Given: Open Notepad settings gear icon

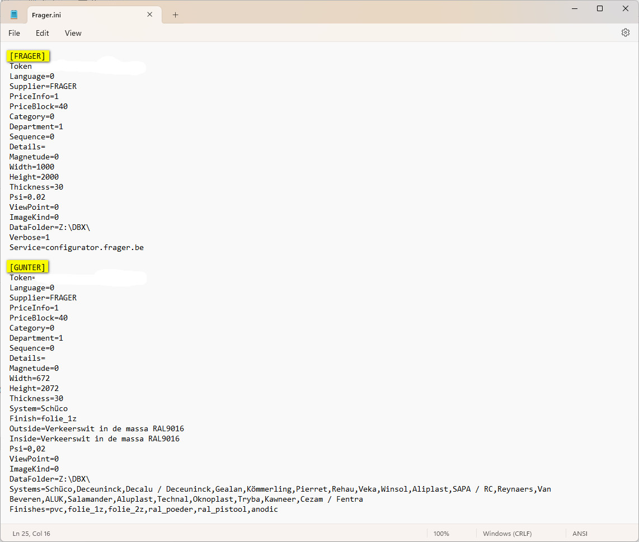Looking at the screenshot, I should tap(625, 32).
